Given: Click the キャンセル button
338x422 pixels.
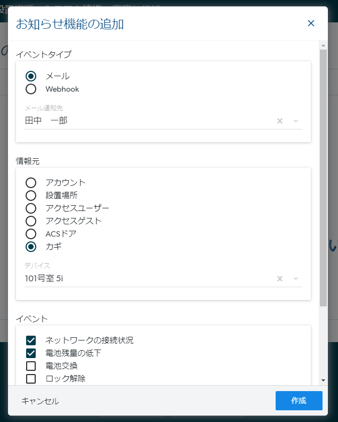Looking at the screenshot, I should [40, 401].
